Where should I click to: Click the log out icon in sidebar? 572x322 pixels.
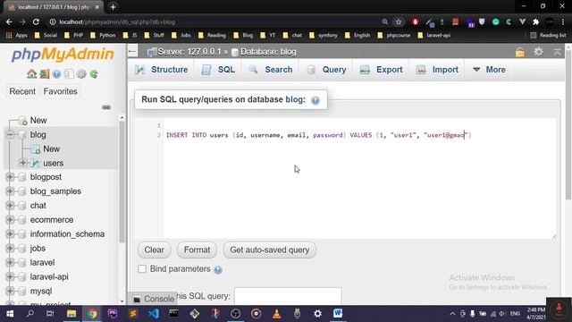[44, 74]
